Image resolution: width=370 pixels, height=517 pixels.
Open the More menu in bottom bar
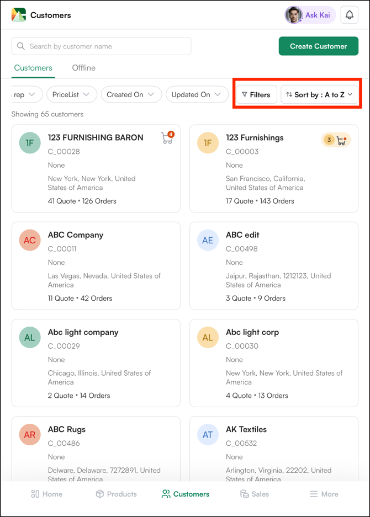point(324,494)
